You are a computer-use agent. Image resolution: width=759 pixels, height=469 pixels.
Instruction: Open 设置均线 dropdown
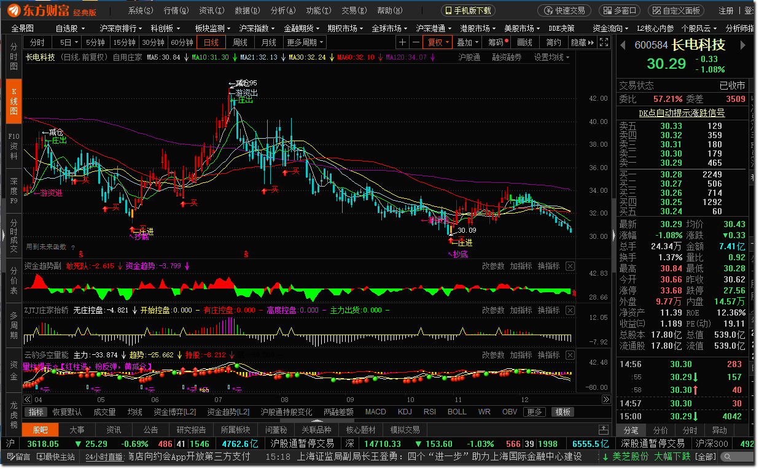tap(551, 57)
